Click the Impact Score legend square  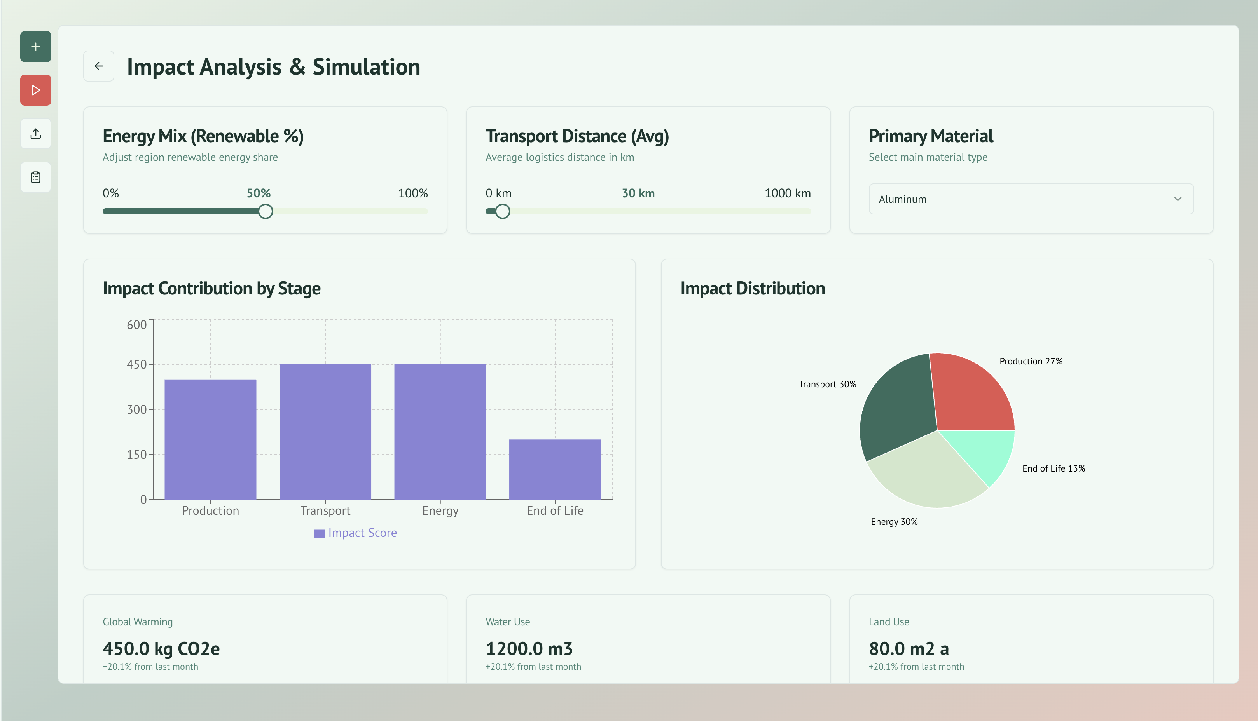pos(319,533)
